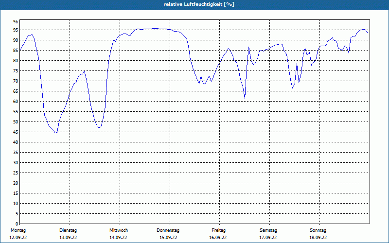Click the y-axis value '15'
Viewport: 389px width, 243px height.
coord(16,193)
